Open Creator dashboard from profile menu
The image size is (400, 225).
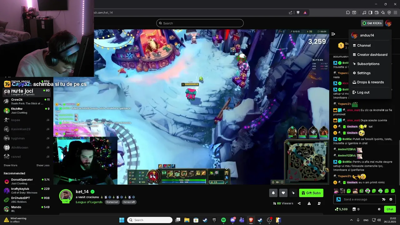(x=370, y=55)
